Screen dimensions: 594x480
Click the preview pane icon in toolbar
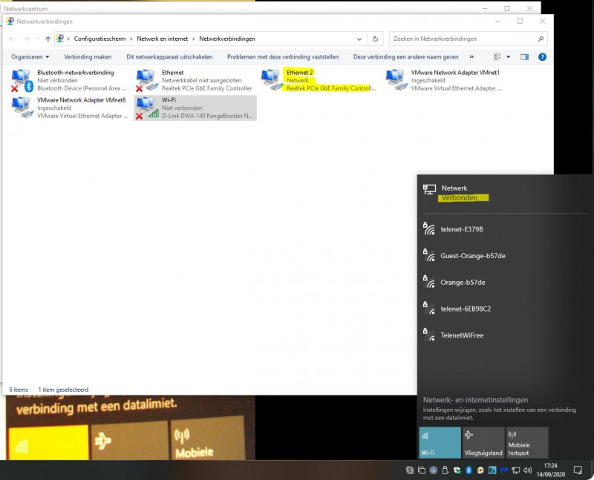coord(524,56)
